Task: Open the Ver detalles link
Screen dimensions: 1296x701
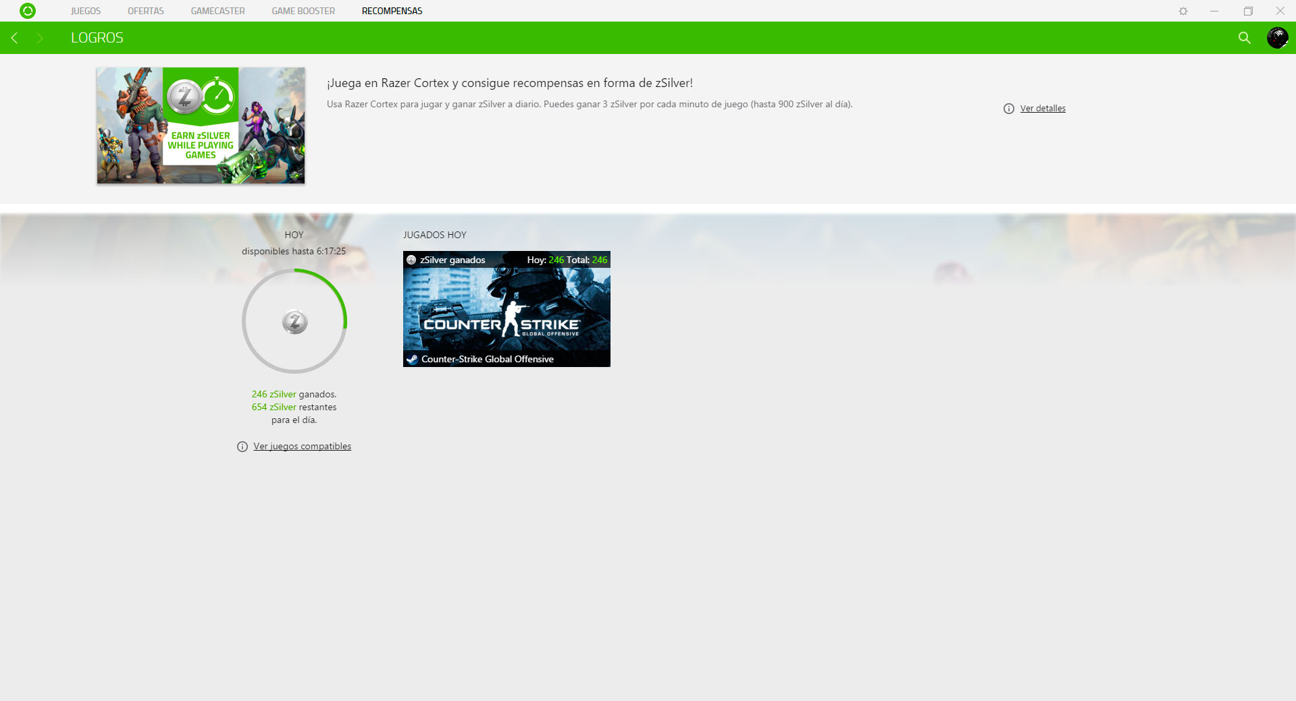Action: point(1043,109)
